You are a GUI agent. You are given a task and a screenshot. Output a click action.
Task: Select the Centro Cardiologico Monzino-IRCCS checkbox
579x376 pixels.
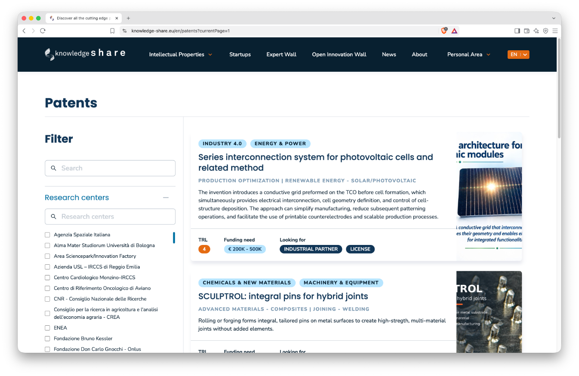coord(47,278)
